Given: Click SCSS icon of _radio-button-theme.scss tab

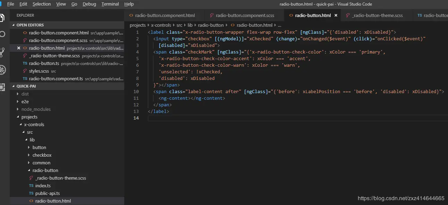Looking at the screenshot, I should point(348,16).
